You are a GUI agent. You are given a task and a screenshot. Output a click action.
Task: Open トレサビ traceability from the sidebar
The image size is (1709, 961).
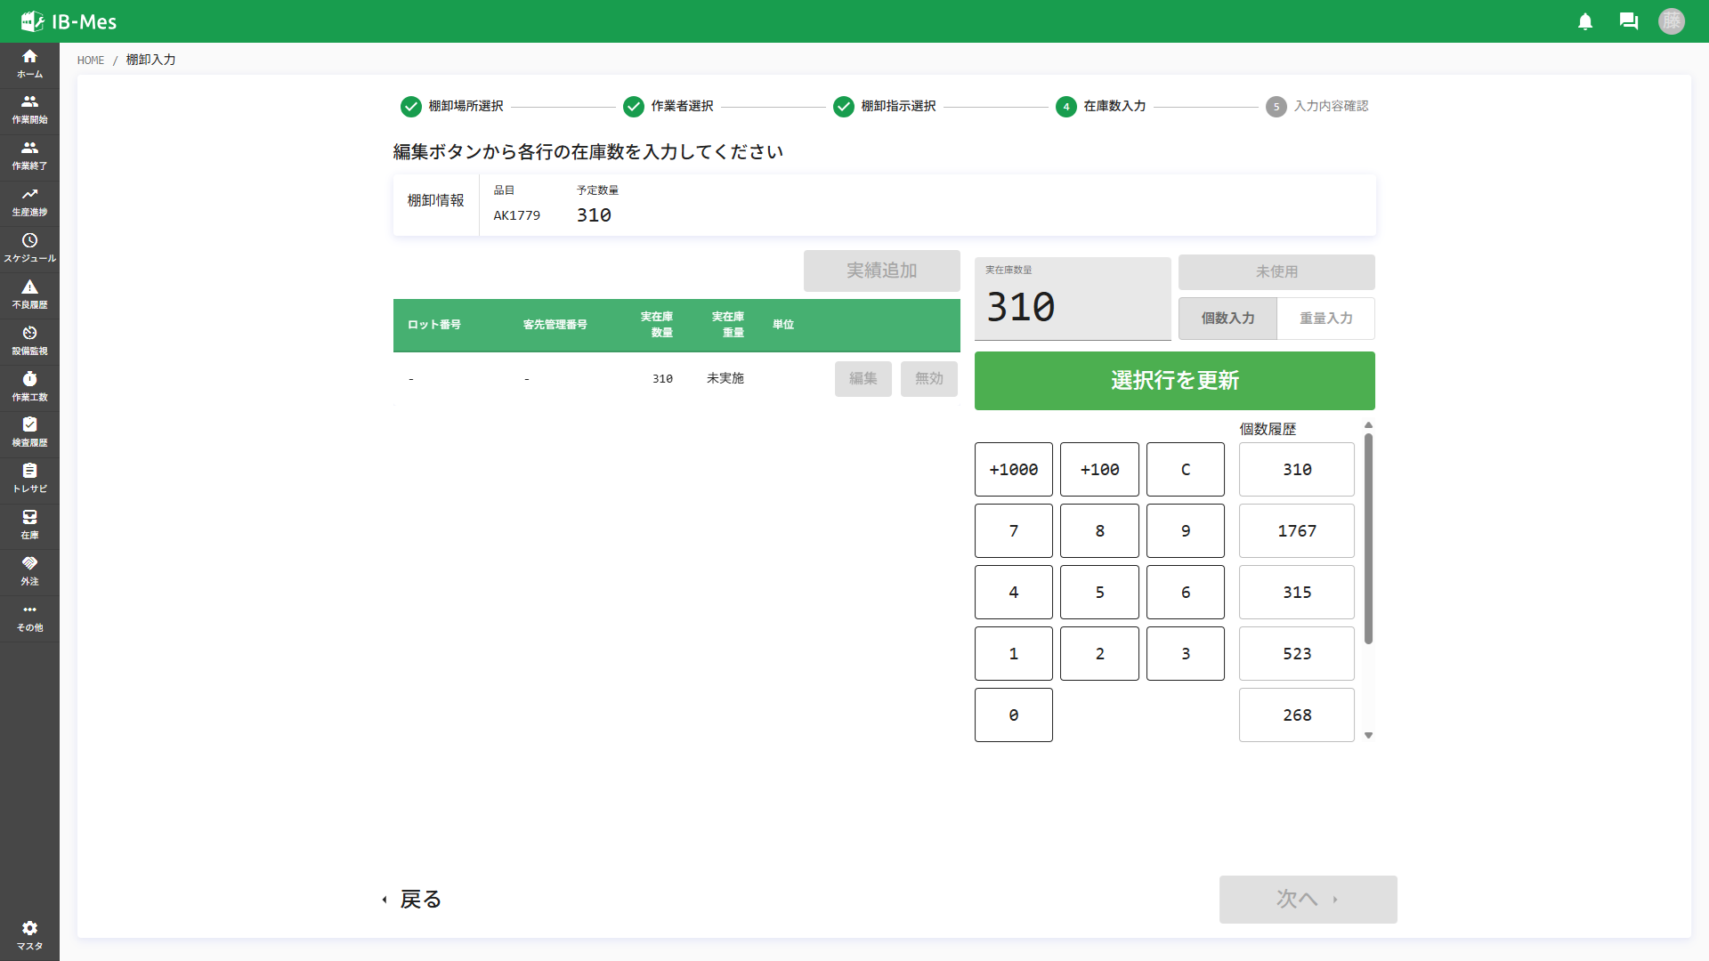(x=29, y=479)
